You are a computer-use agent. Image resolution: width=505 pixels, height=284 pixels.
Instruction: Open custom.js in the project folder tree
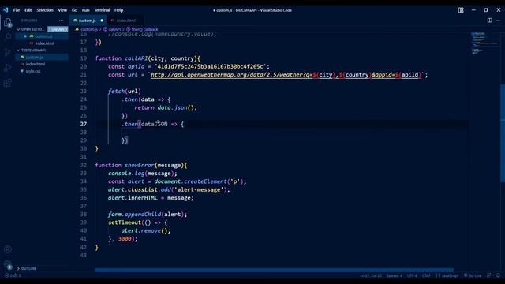click(42, 58)
